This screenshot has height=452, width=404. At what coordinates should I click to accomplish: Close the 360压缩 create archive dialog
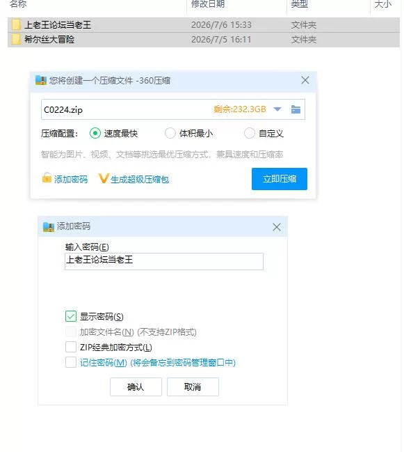305,80
